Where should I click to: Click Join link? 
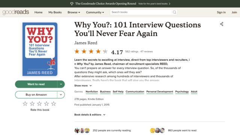[x=234, y=12]
